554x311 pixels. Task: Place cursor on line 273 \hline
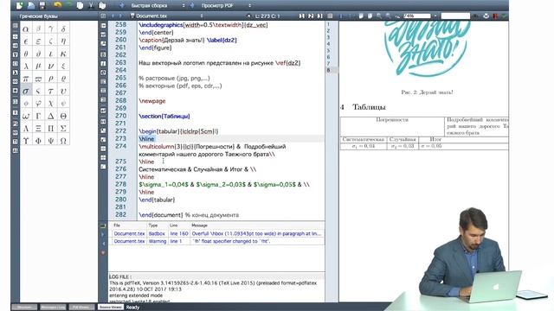(146, 138)
